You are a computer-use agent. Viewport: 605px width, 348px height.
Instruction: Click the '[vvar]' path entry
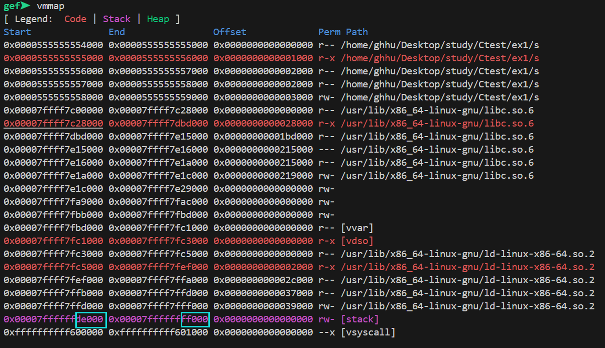point(357,228)
